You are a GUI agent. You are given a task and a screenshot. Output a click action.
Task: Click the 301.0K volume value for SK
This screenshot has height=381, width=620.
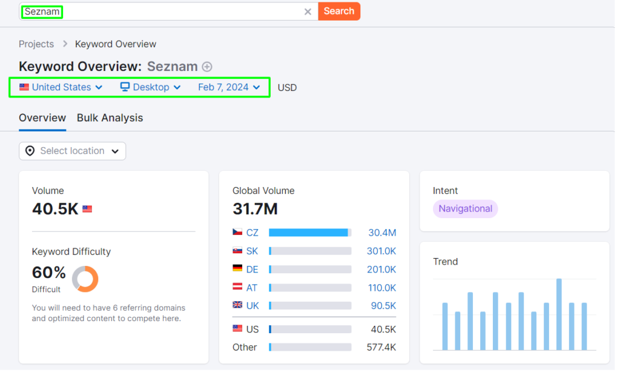pos(381,251)
